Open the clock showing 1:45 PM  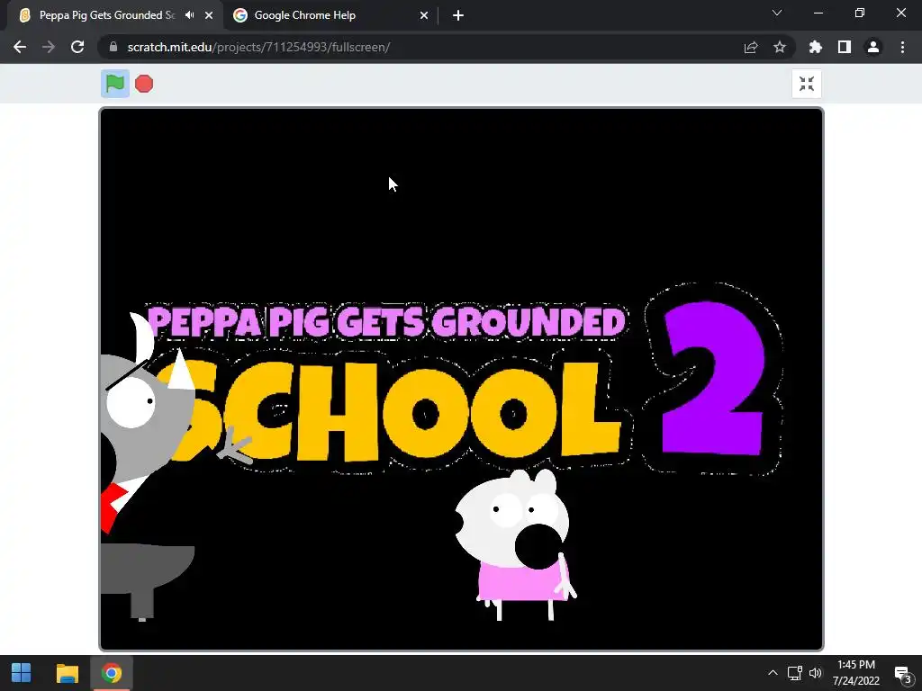coord(856,673)
